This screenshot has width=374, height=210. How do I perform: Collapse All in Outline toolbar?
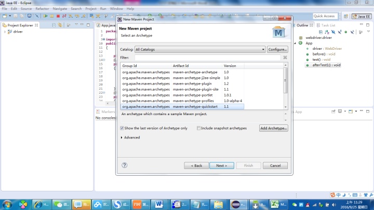click(x=320, y=32)
